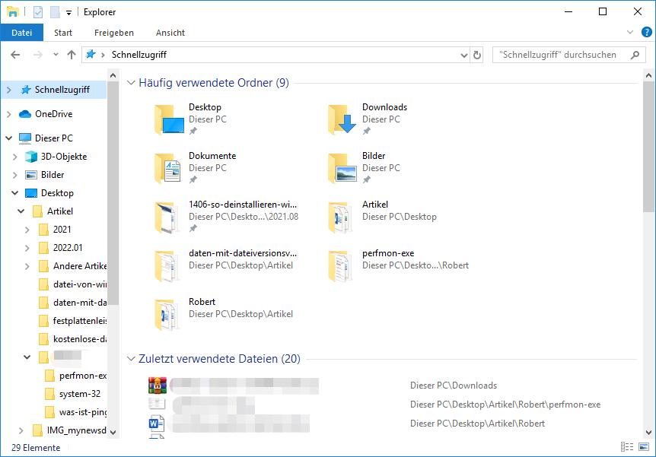Image resolution: width=656 pixels, height=457 pixels.
Task: Click the navigate up arrow
Action: coord(72,54)
